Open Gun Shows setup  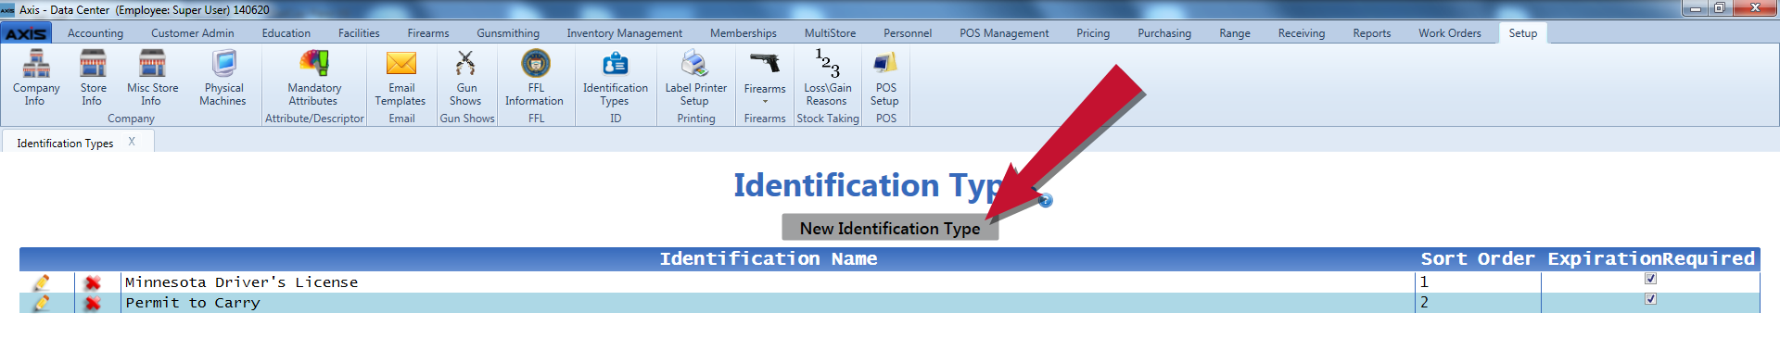(x=465, y=78)
